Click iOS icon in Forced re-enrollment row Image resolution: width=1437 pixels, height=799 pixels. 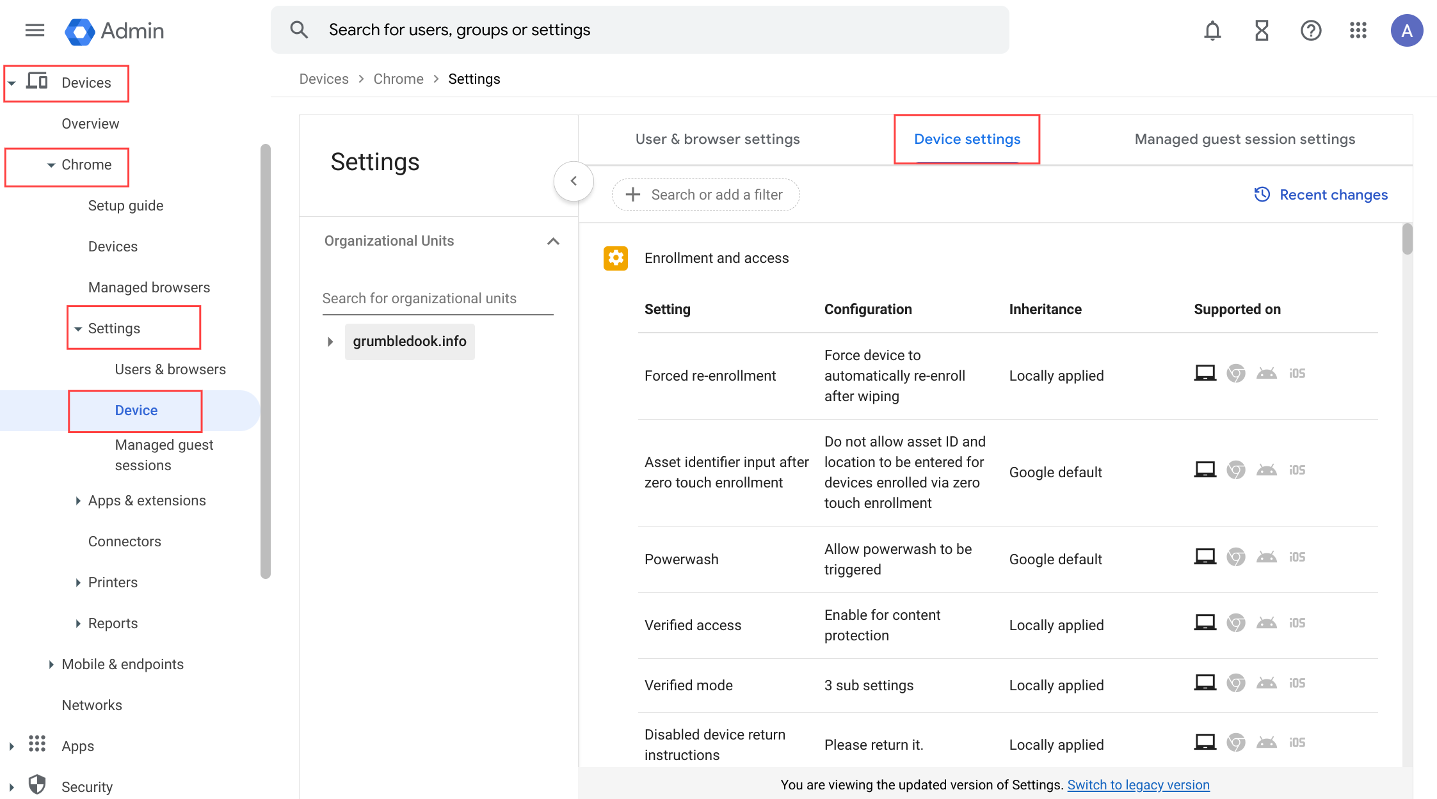click(x=1297, y=373)
